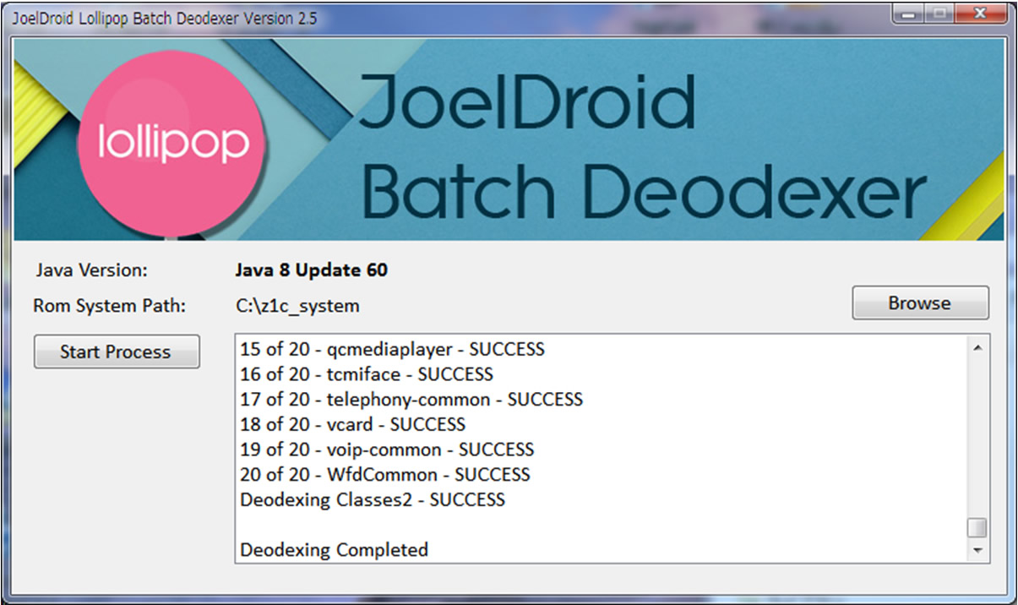Close the JoelDroid Batch Deodexer window
Screen dimensions: 1018x605
(x=978, y=13)
